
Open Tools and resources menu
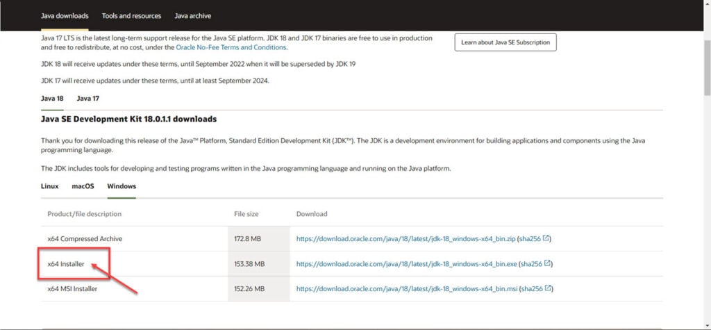click(x=131, y=15)
